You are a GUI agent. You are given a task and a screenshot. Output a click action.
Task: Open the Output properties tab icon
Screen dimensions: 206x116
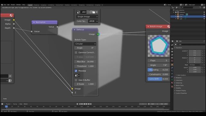pyautogui.click(x=172, y=52)
